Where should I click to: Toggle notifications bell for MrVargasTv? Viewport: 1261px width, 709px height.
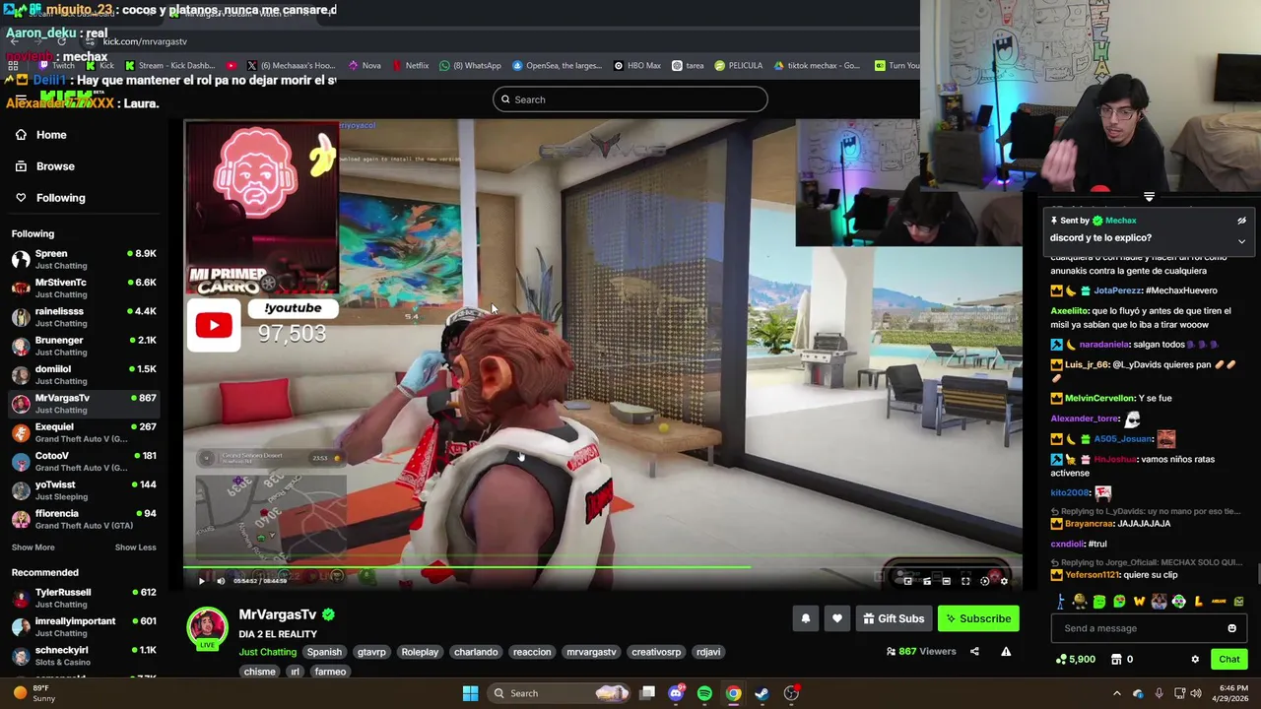coord(806,618)
